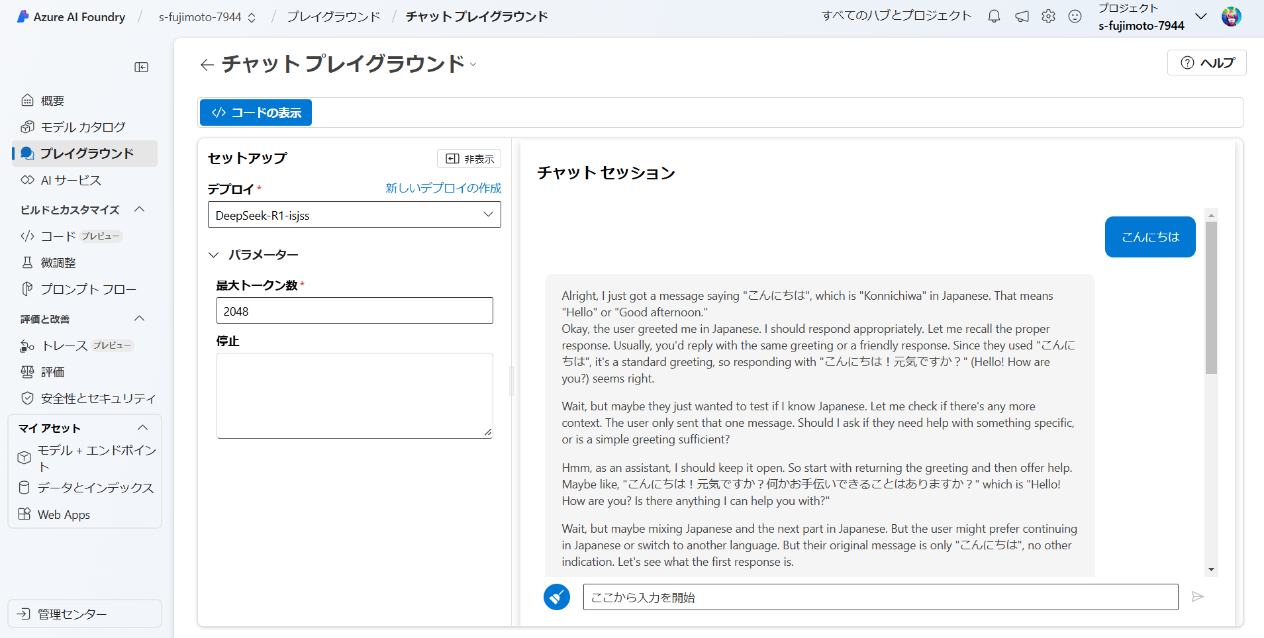This screenshot has height=638, width=1264.
Task: Open 微調整 in the sidebar
Action: pos(85,263)
